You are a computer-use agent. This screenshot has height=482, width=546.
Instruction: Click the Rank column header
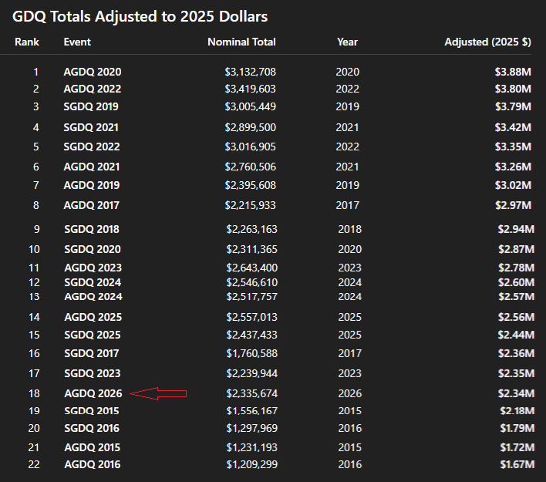click(x=27, y=42)
